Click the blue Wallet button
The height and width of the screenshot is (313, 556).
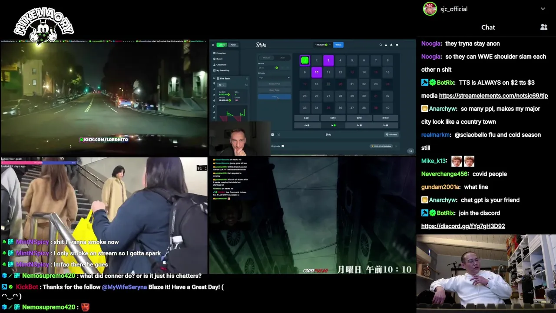[338, 45]
